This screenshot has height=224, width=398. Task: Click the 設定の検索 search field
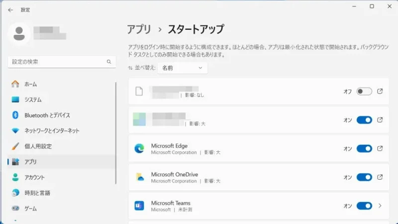click(55, 62)
